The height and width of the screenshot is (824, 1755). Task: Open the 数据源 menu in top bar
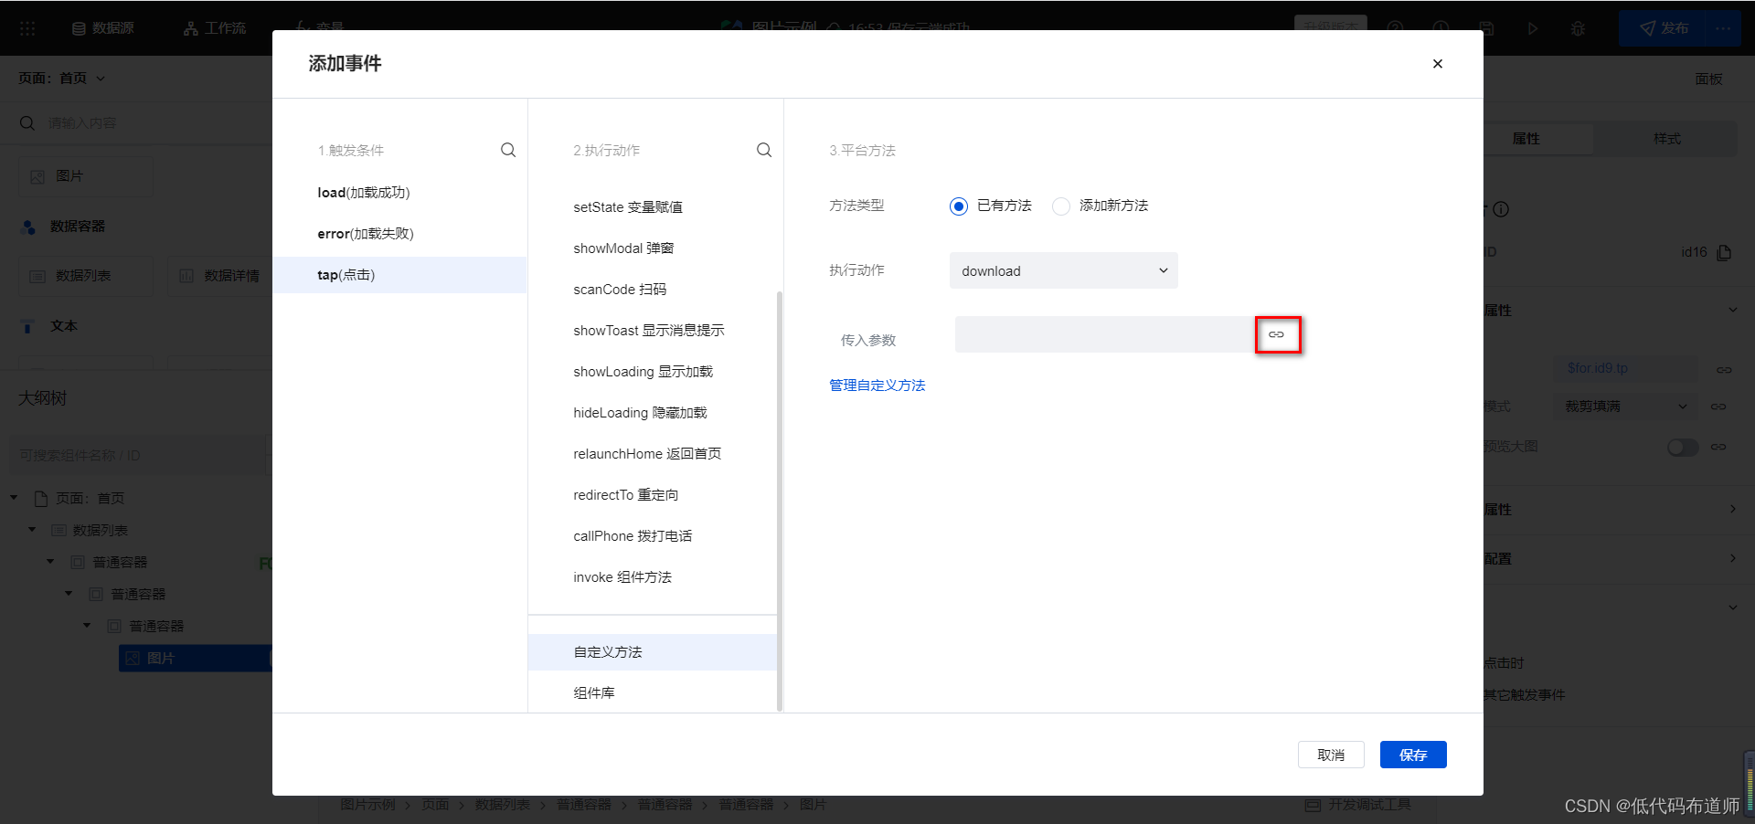(x=103, y=28)
